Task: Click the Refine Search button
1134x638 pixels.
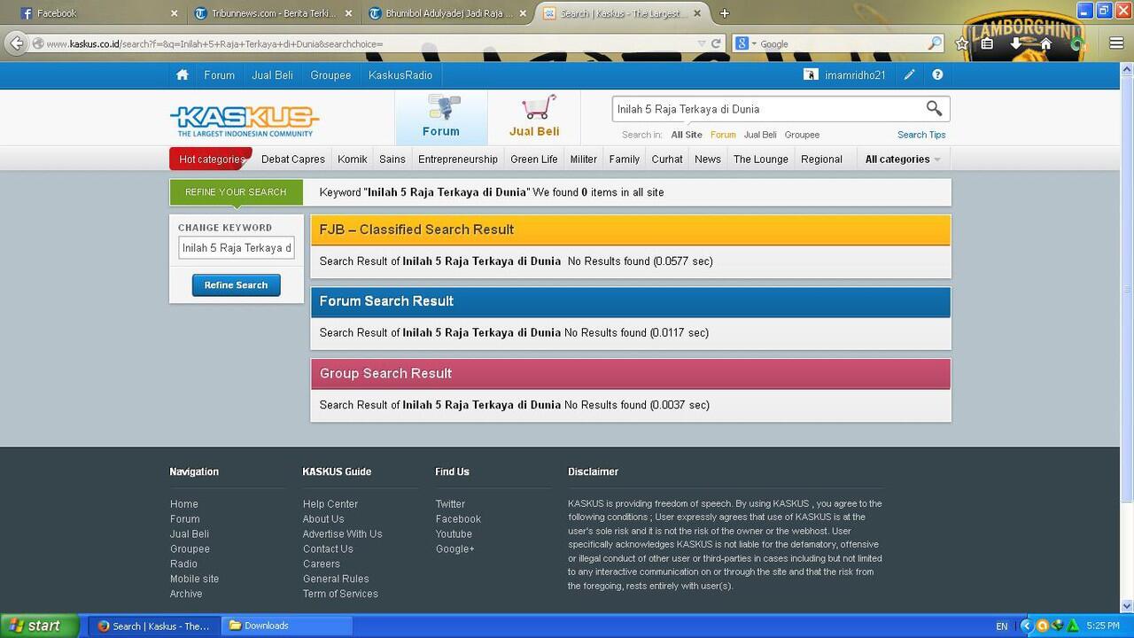Action: click(236, 285)
